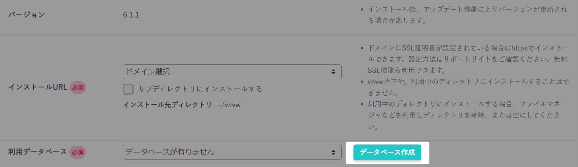Click the データベース作成 button
Screen dimensions: 578x167
[x=387, y=152]
